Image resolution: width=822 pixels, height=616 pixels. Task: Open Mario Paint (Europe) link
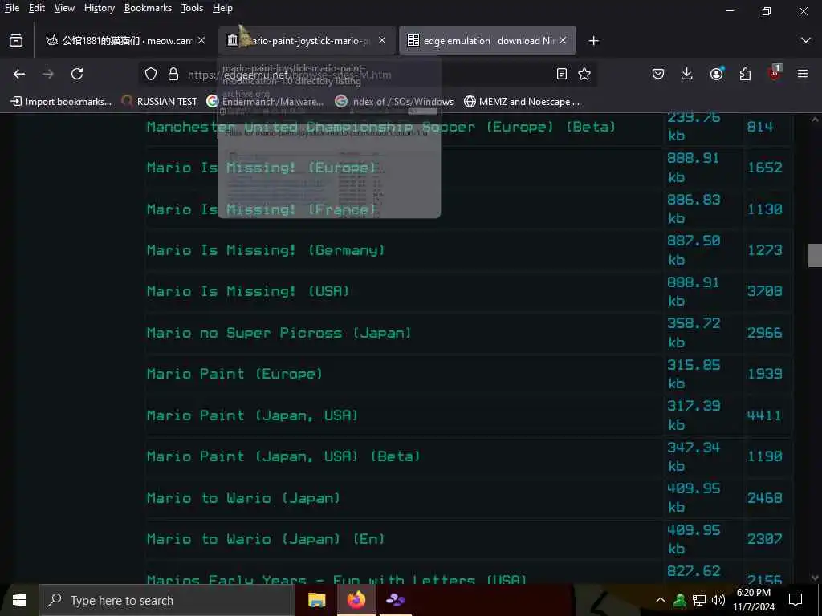tap(235, 374)
